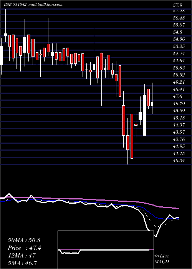
Task: Click the last white candle near 46.79
Action: click(x=152, y=104)
